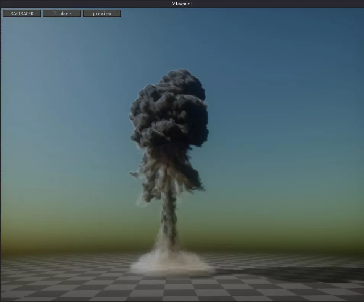Click the Viewport title bar

click(x=182, y=4)
